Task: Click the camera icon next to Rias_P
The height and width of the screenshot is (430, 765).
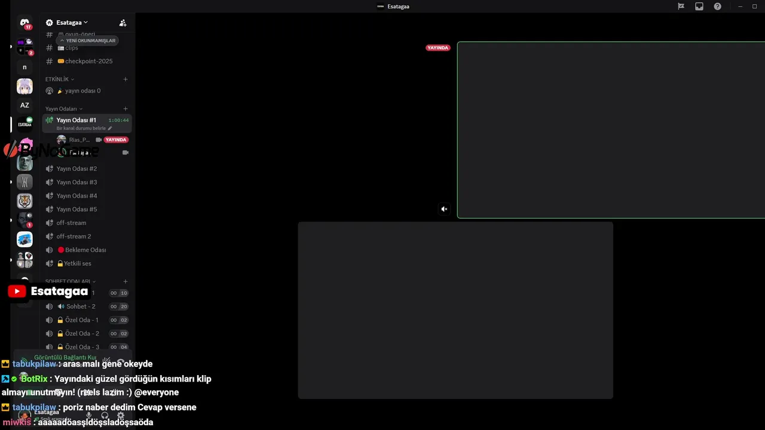Action: pyautogui.click(x=99, y=140)
